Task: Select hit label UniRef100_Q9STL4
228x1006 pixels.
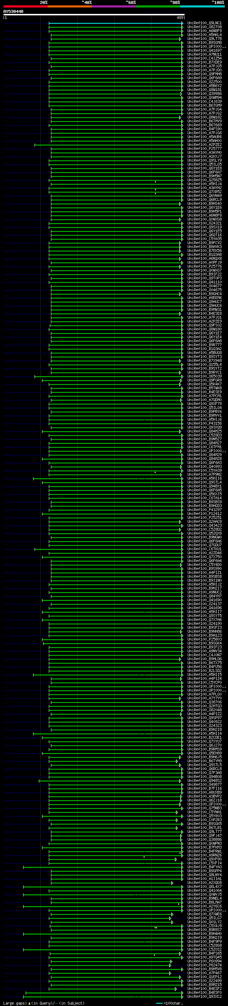Action: pyautogui.click(x=204, y=482)
